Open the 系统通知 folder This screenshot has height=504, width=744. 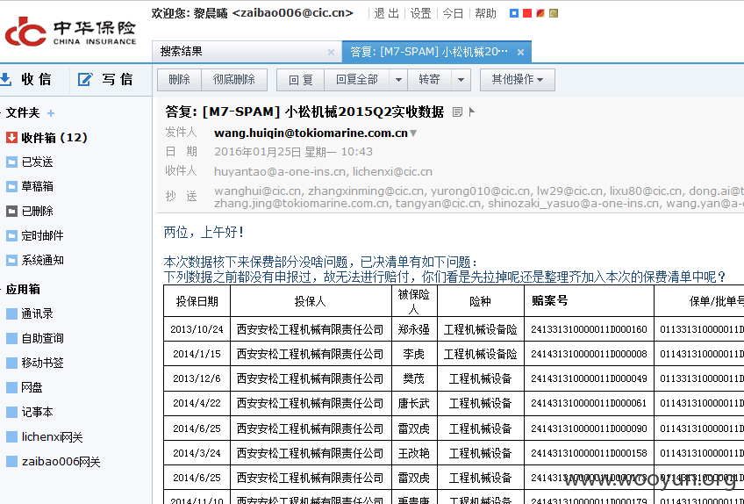click(x=42, y=260)
